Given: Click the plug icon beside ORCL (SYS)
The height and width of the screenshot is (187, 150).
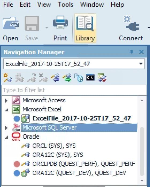Looking at the screenshot, I should [26, 146].
